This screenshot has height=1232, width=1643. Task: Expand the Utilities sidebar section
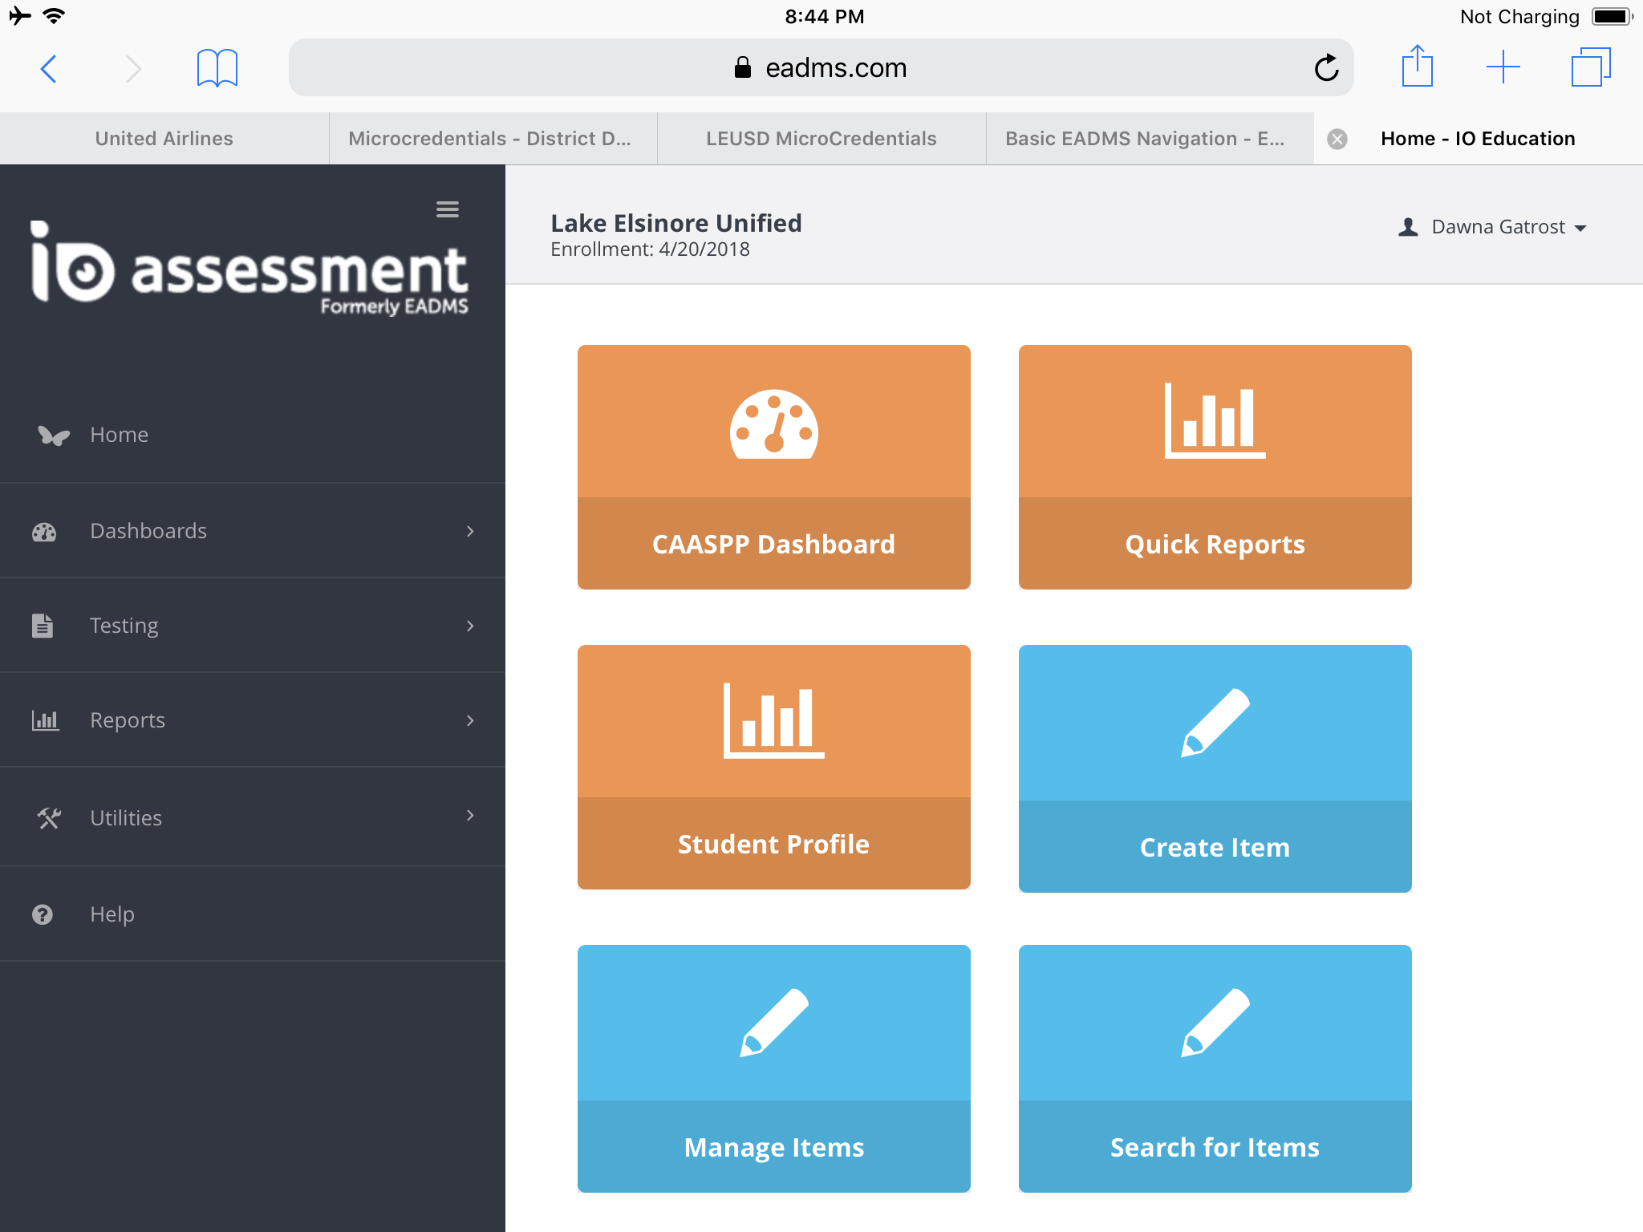point(252,817)
